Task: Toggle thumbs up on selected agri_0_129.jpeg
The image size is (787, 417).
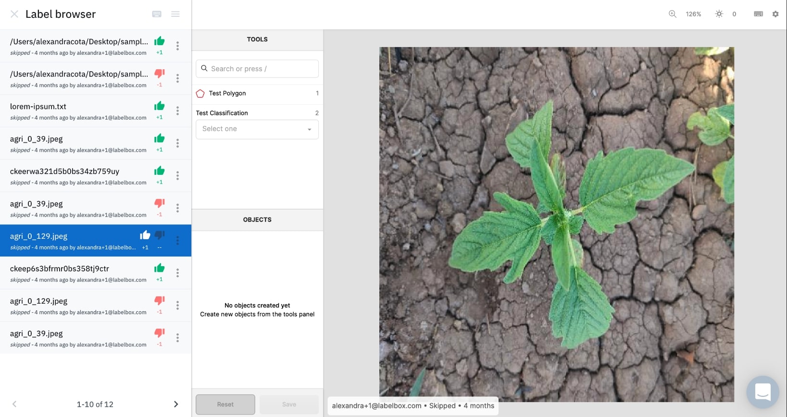Action: (x=145, y=235)
